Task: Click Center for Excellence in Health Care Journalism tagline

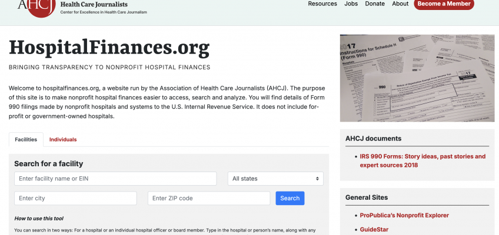Action: pos(104,12)
